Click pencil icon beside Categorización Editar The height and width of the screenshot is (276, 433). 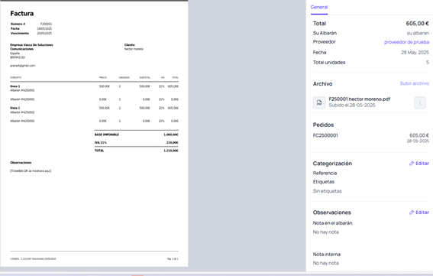click(412, 164)
